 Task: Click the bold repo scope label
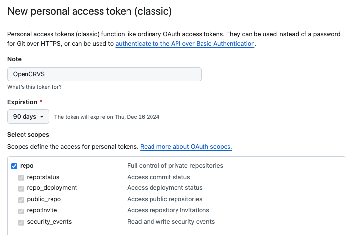26,166
